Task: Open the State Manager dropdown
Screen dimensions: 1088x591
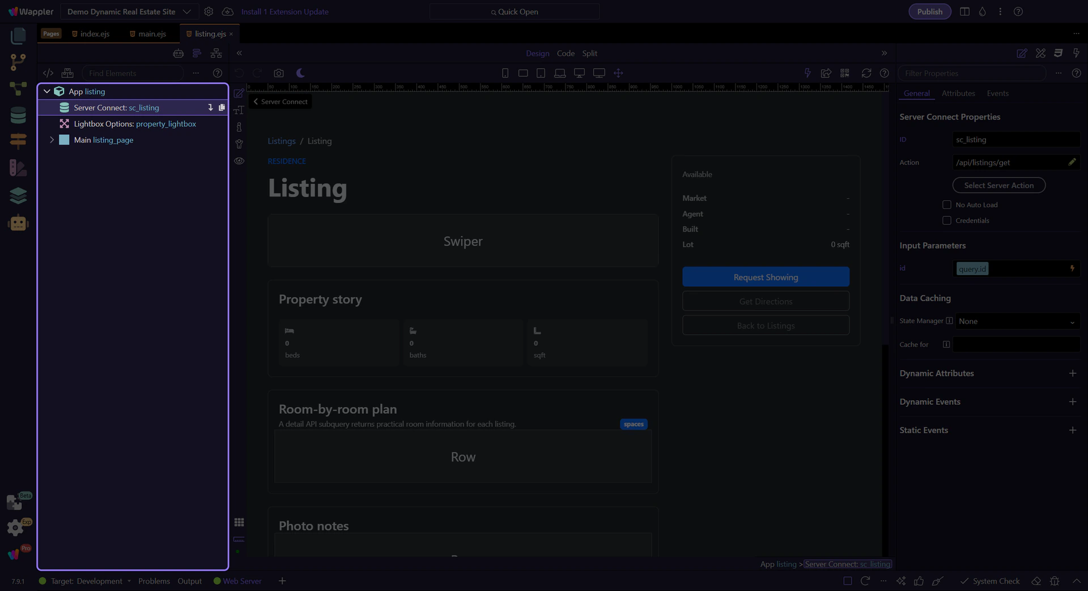Action: click(x=1017, y=322)
